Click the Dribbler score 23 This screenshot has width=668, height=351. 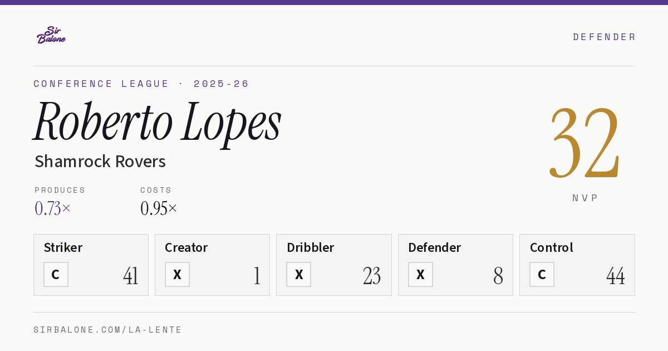click(x=372, y=276)
